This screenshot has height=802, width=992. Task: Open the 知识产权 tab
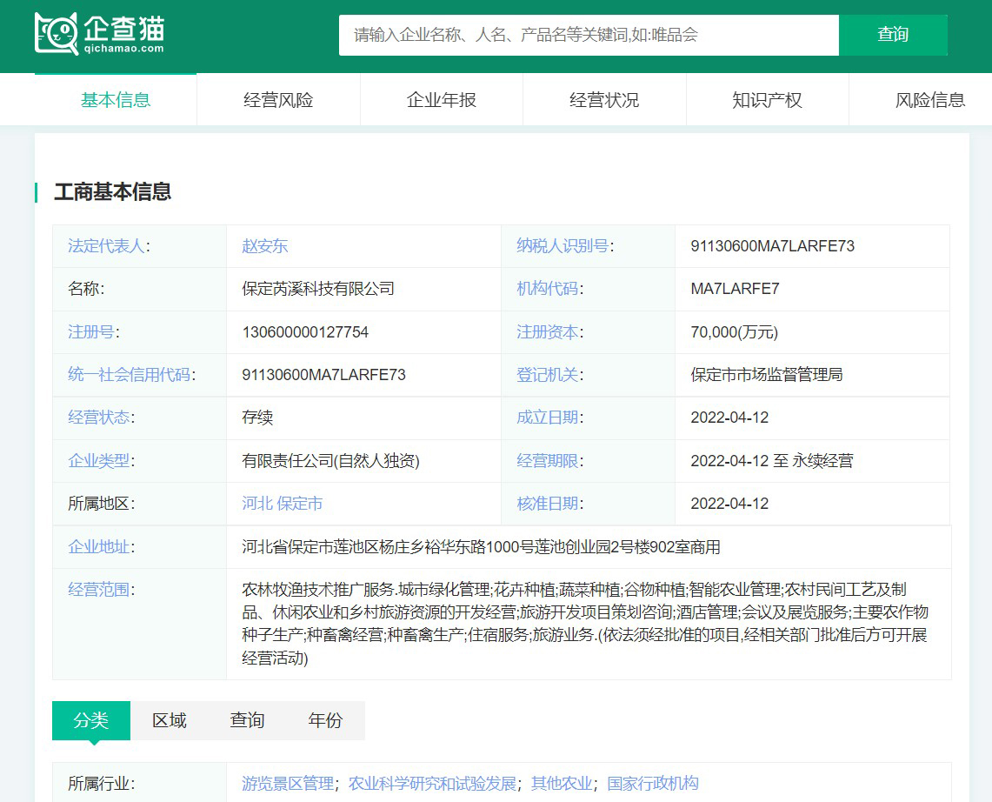(767, 100)
